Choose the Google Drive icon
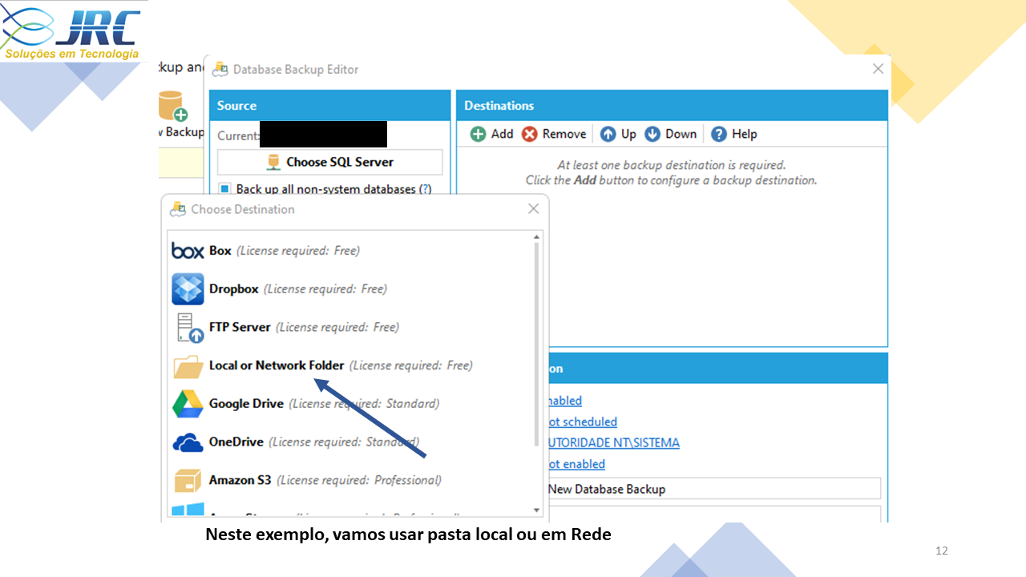The width and height of the screenshot is (1026, 577). [188, 403]
